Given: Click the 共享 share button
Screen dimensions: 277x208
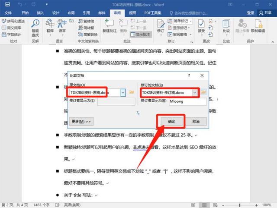Looking at the screenshot, I should point(265,13).
